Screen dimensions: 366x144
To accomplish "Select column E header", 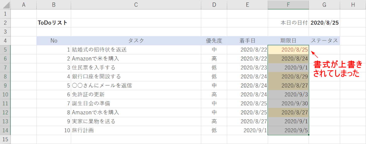I will click(x=248, y=5).
